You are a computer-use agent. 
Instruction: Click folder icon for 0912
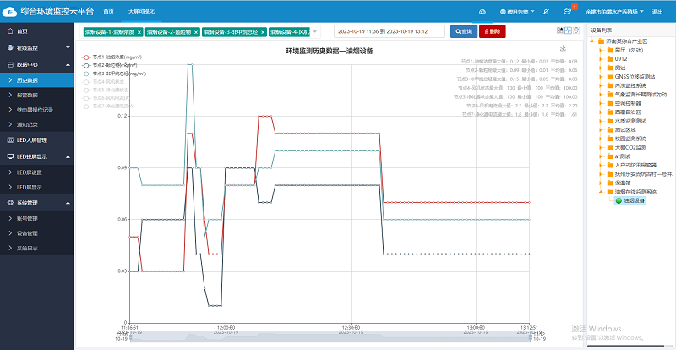609,59
